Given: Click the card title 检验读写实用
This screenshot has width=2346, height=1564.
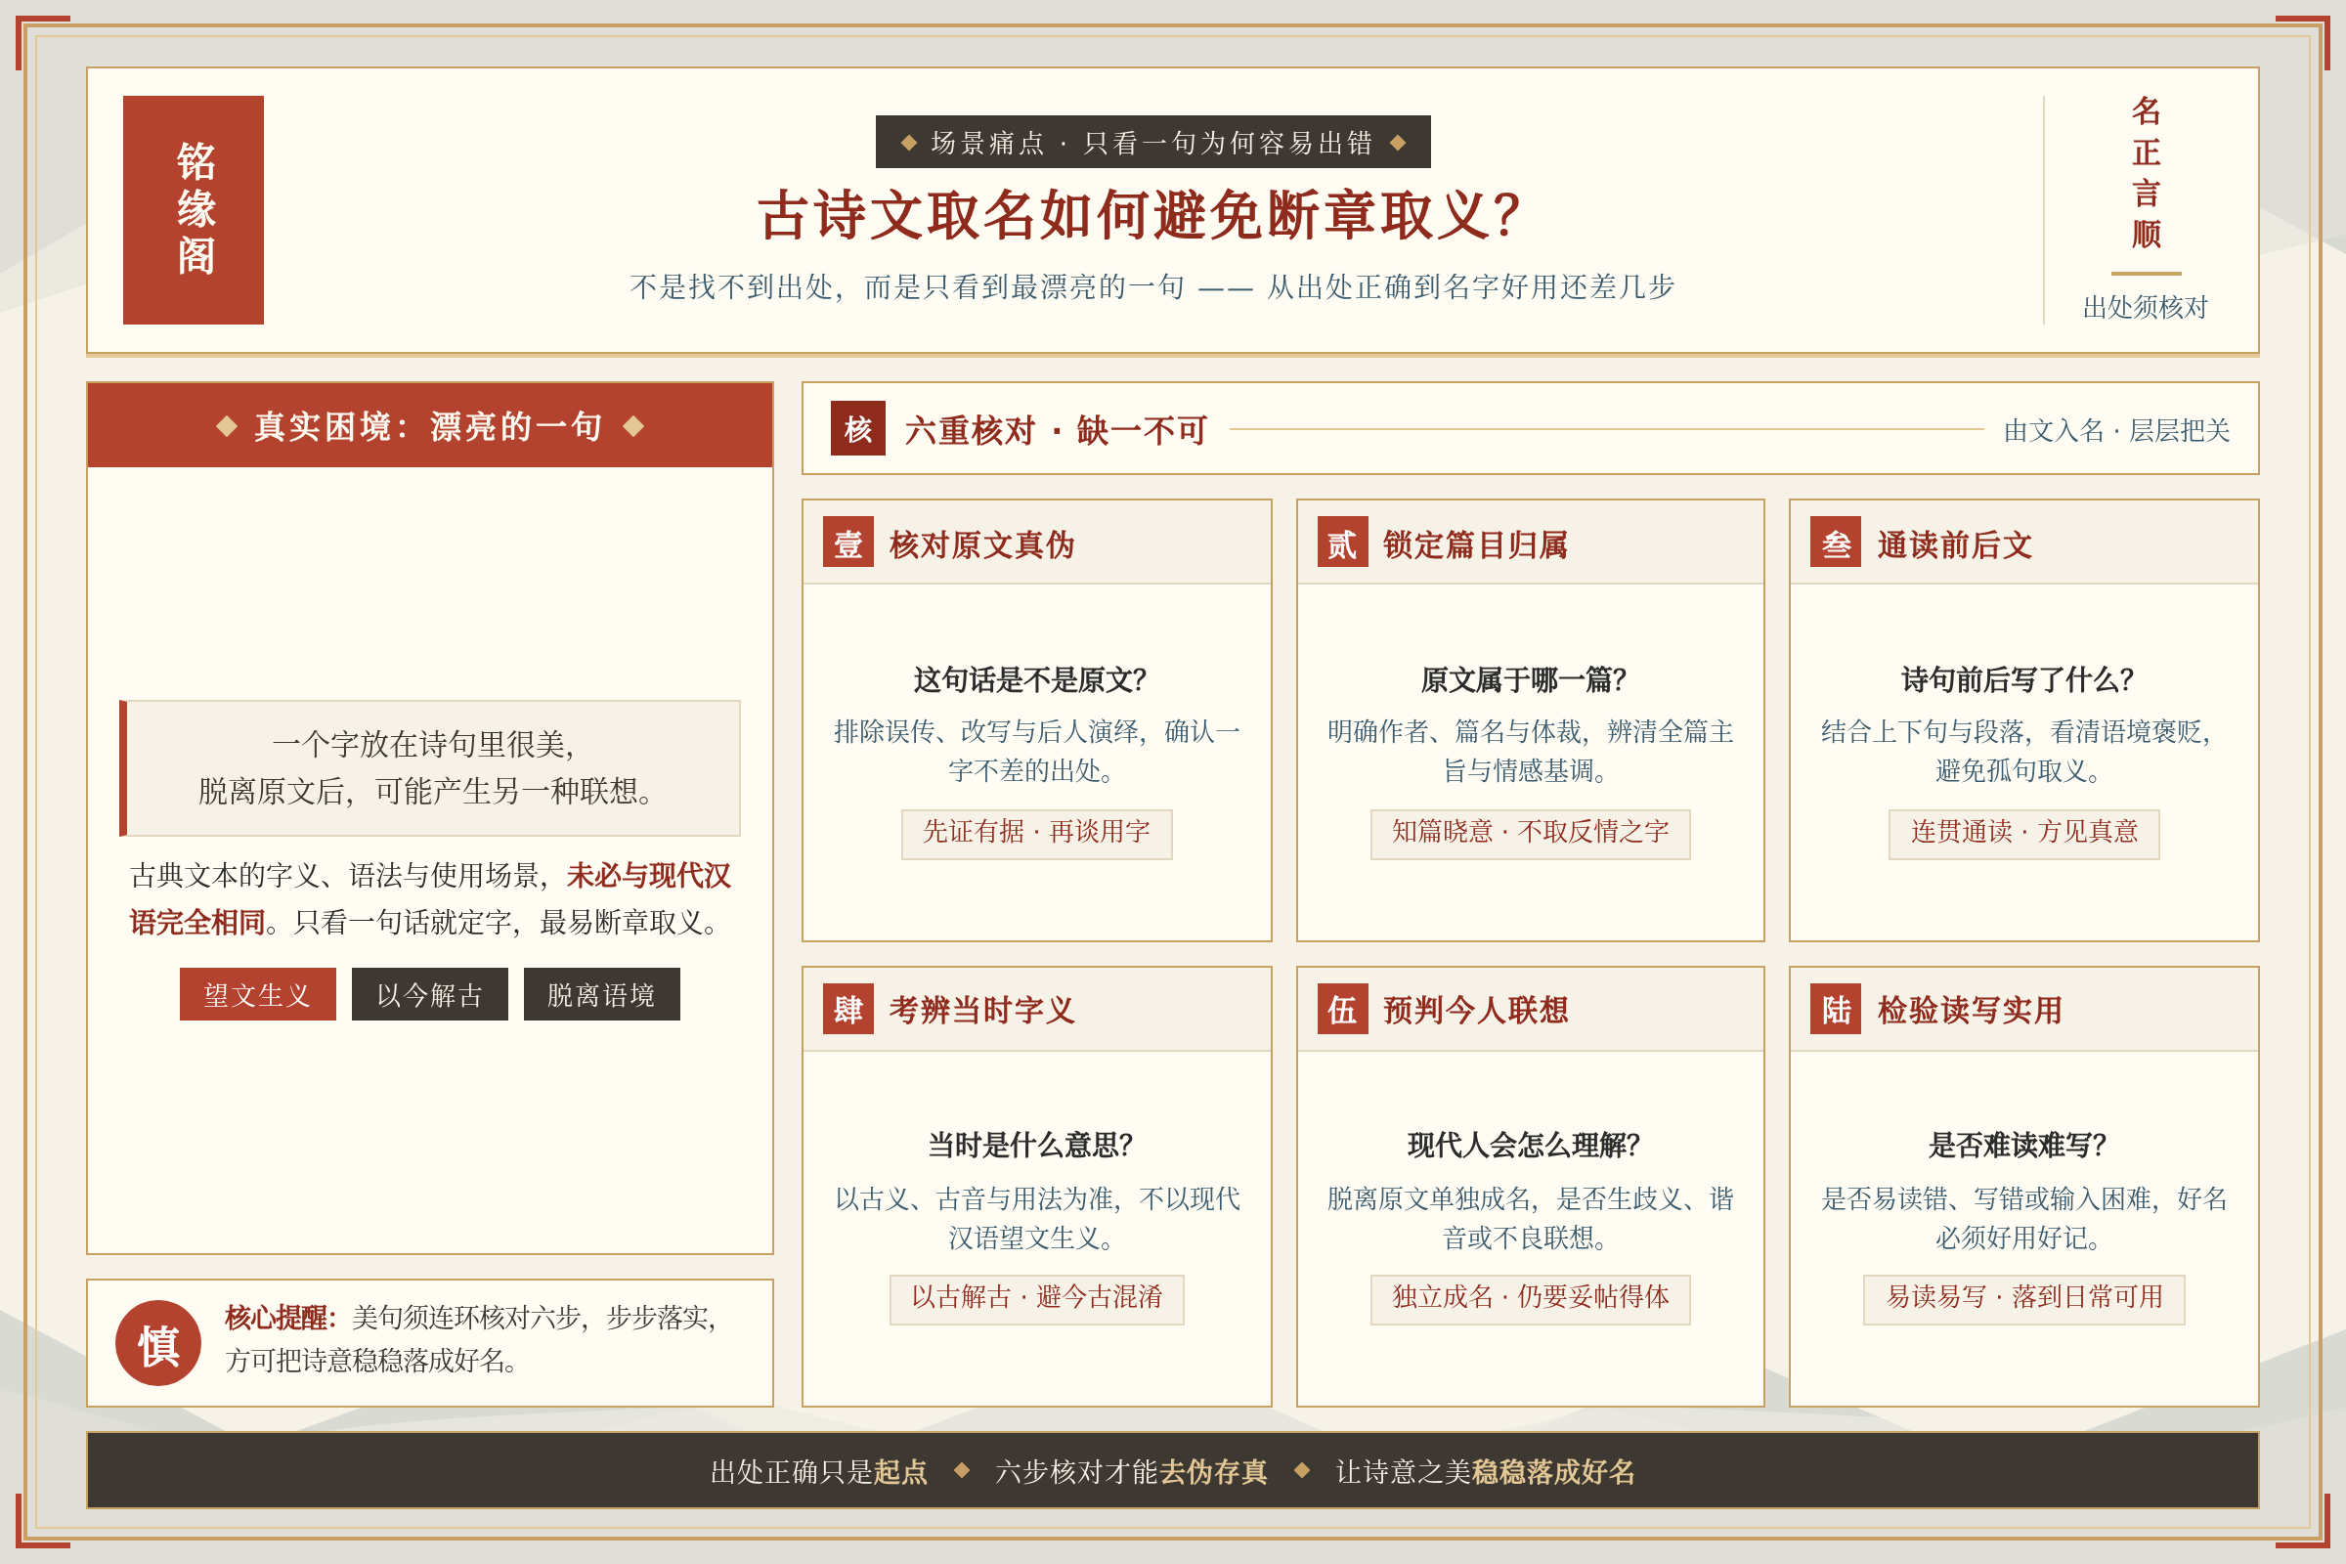Looking at the screenshot, I should click(1969, 1011).
